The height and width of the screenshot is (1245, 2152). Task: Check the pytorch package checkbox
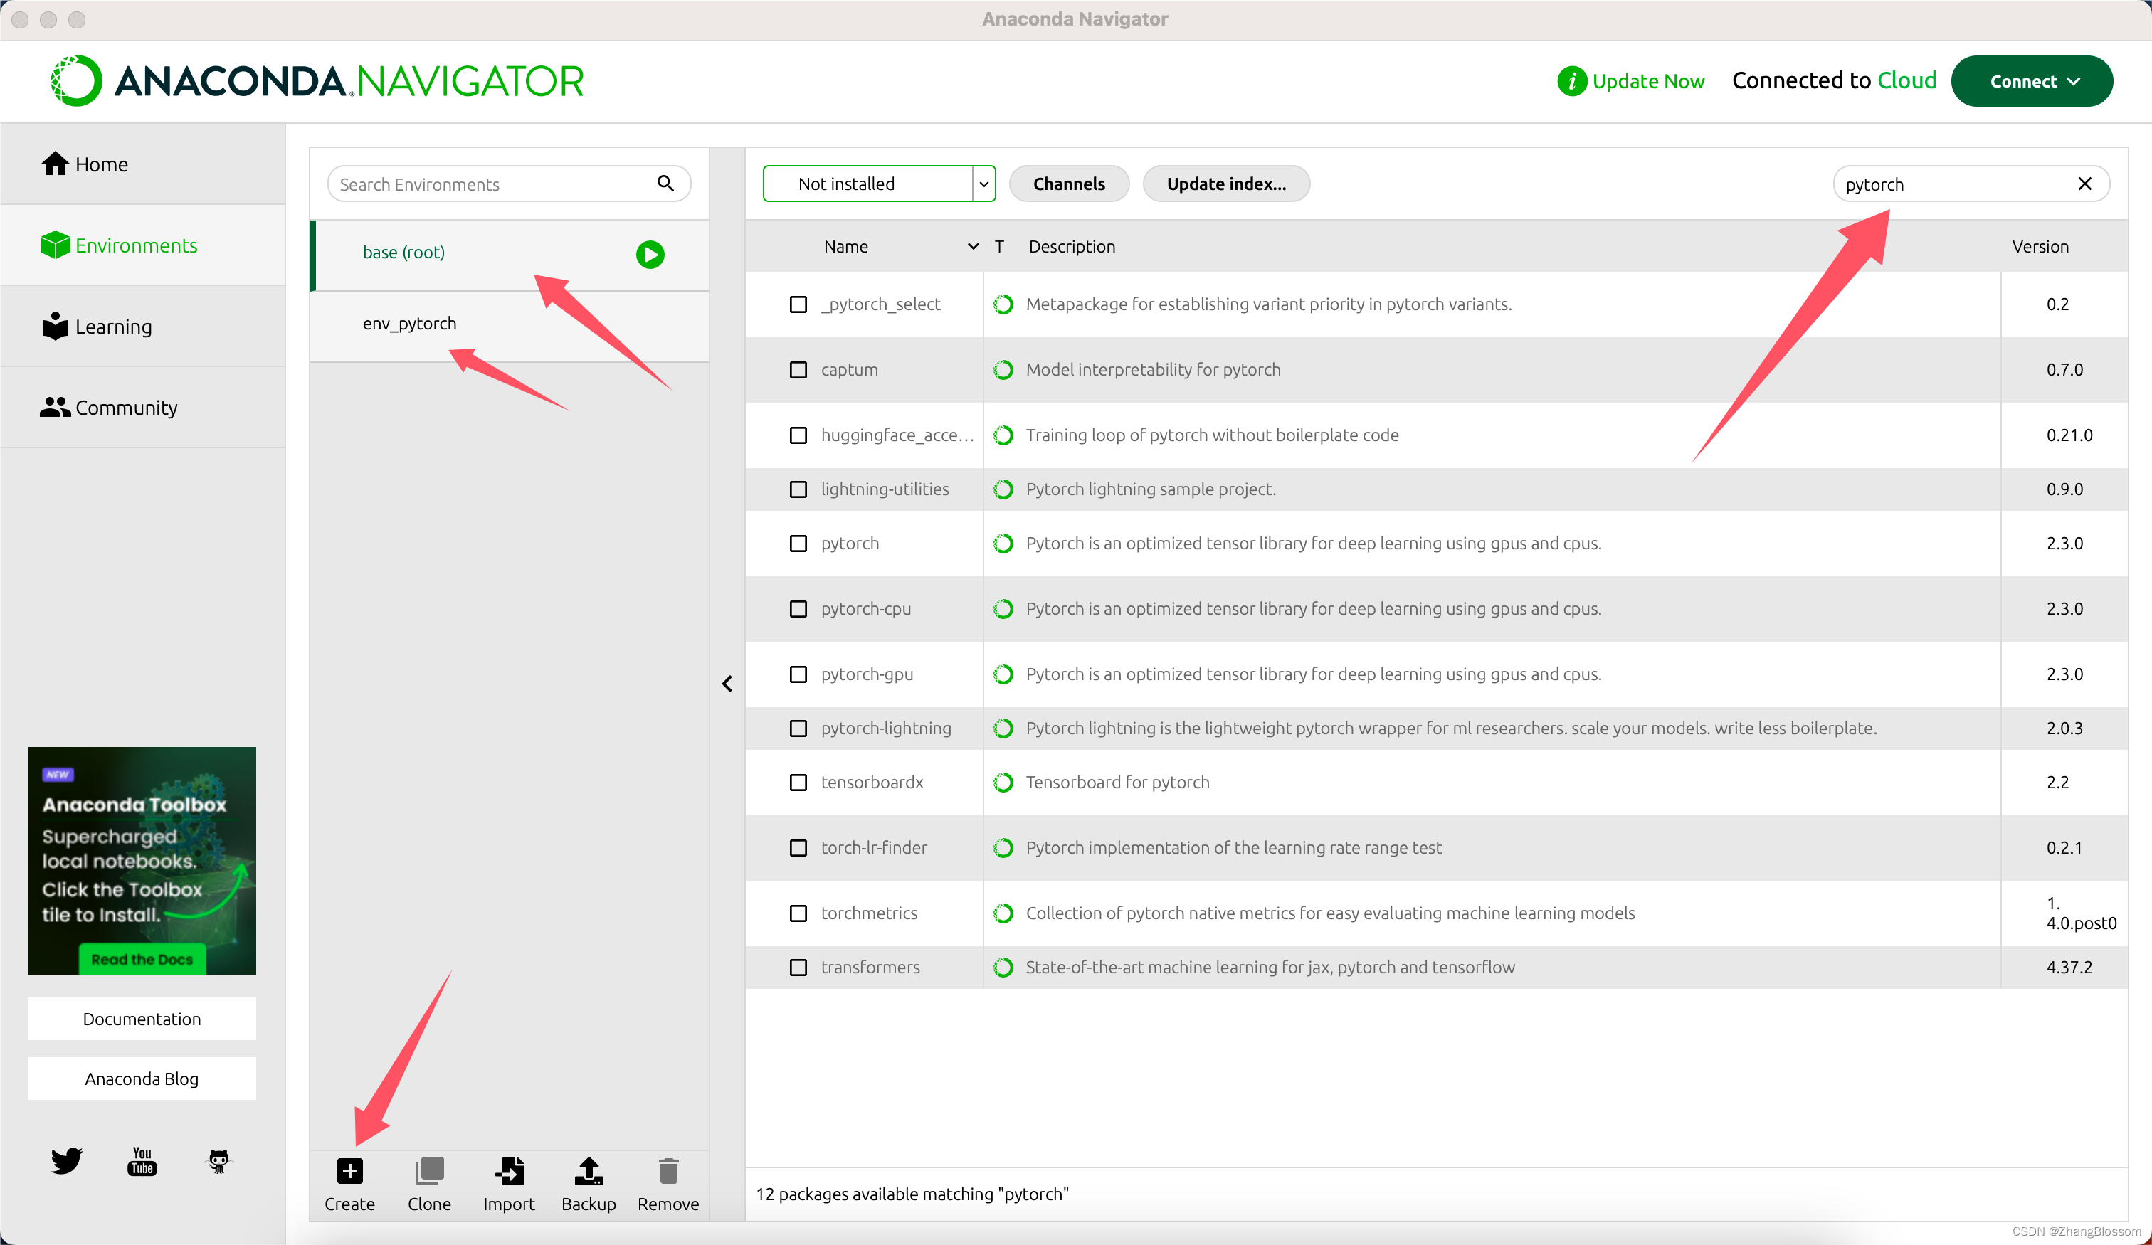coord(798,543)
